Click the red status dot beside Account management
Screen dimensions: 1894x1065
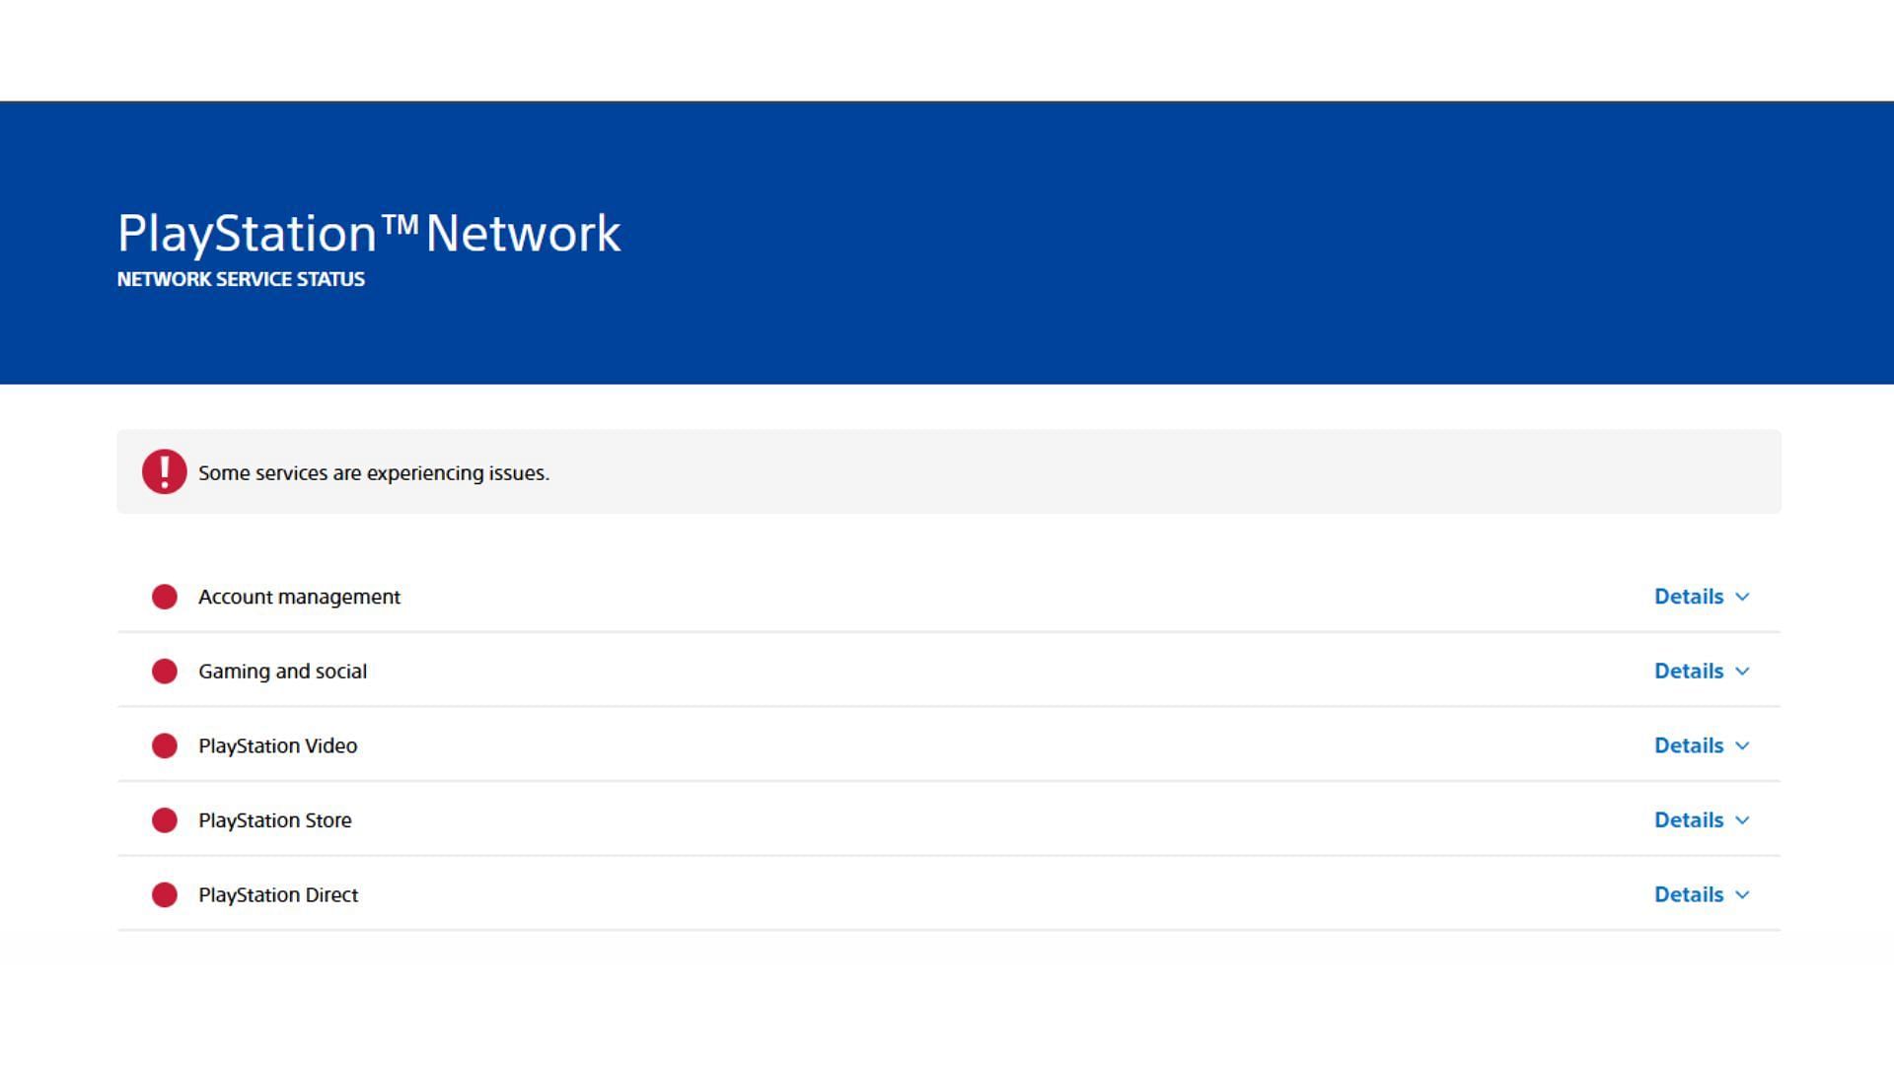(x=165, y=597)
